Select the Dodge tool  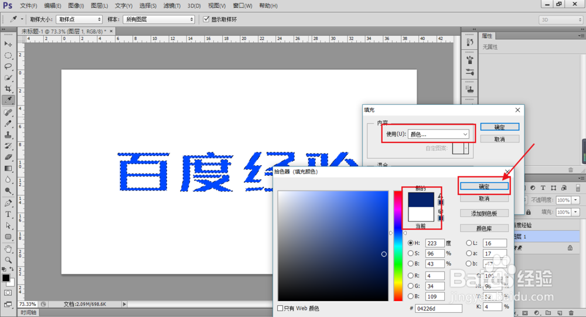[8, 191]
